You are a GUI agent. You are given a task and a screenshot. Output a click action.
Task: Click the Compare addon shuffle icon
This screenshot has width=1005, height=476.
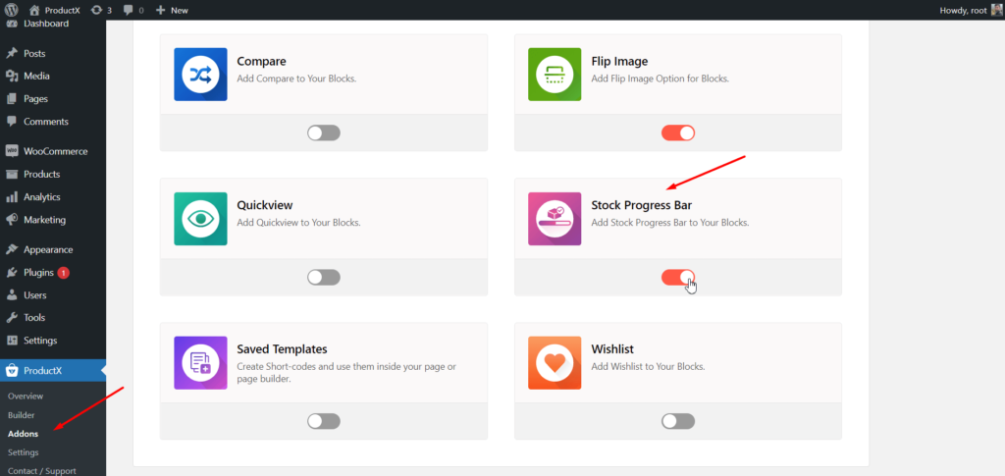[x=200, y=75]
